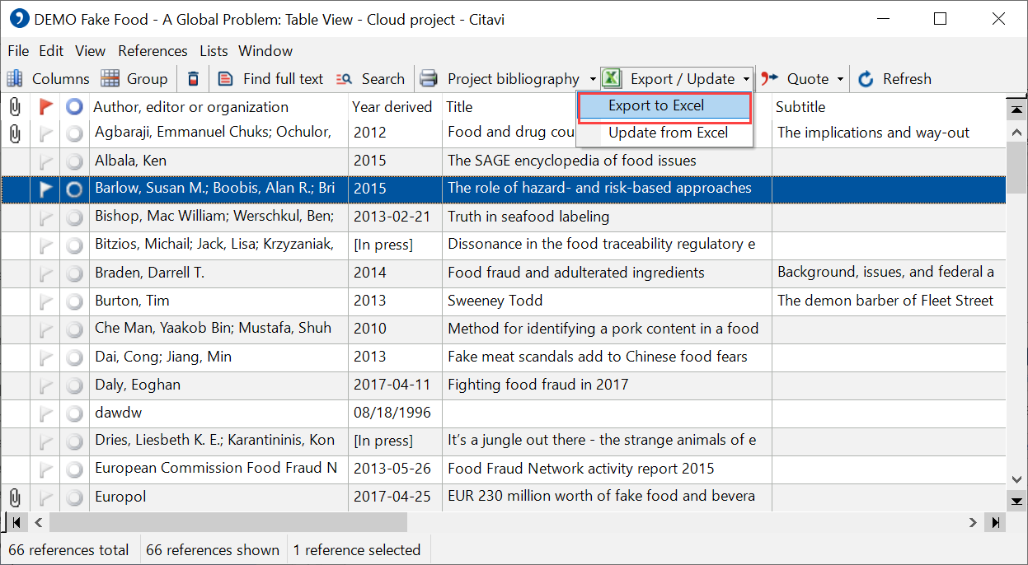This screenshot has width=1028, height=565.
Task: Click author cell 'Che Man, Yaakob Bin'
Action: point(218,329)
